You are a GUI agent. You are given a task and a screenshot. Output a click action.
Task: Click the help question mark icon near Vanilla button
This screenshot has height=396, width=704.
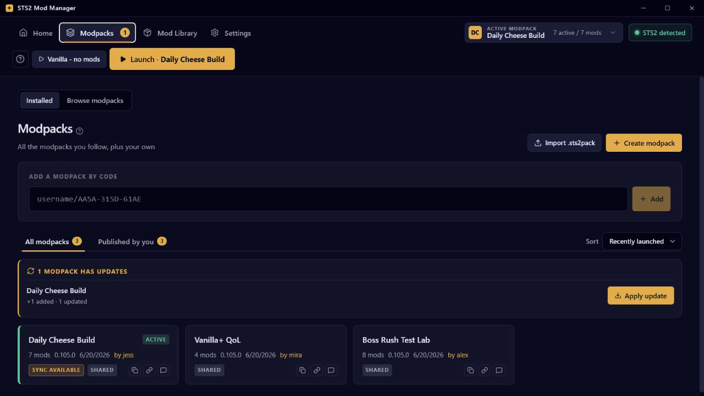pyautogui.click(x=20, y=59)
